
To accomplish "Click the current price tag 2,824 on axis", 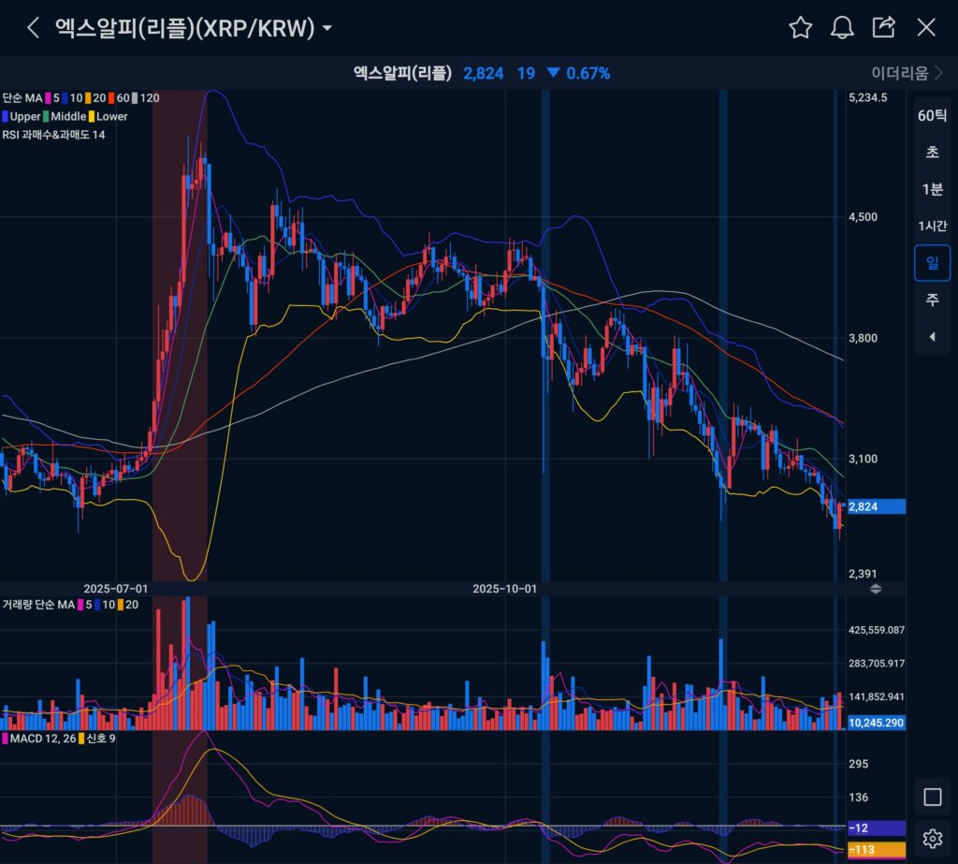I will [x=874, y=506].
